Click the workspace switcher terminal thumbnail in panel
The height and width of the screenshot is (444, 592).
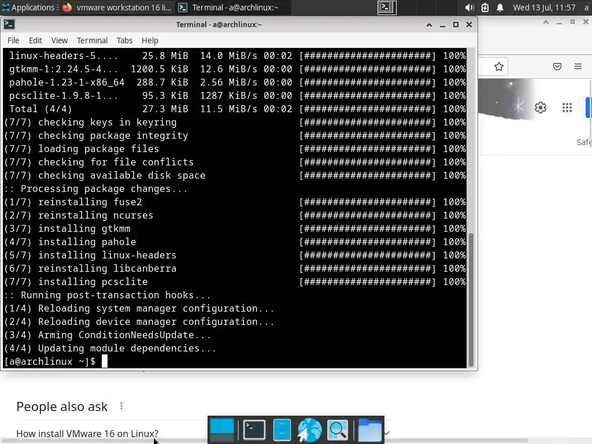(x=387, y=7)
